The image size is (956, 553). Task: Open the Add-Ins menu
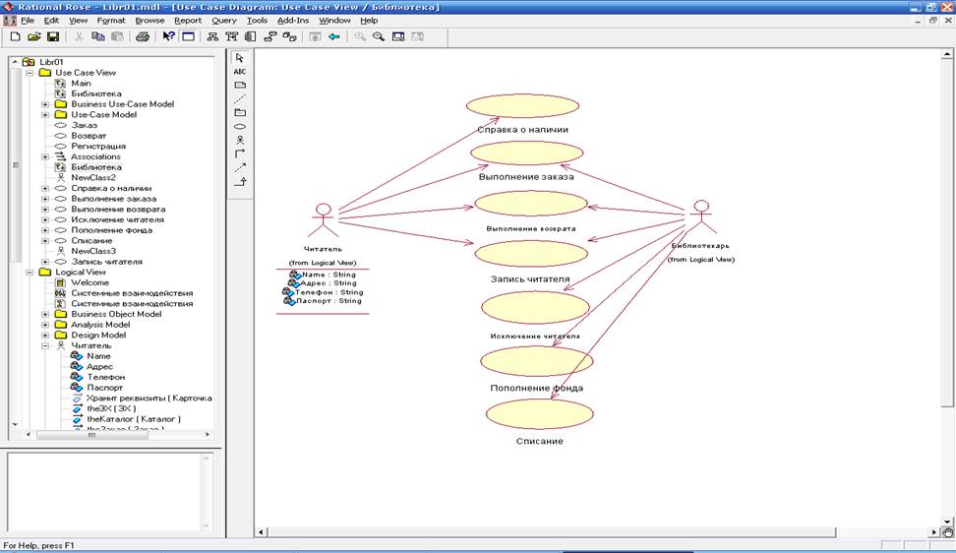[x=294, y=20]
